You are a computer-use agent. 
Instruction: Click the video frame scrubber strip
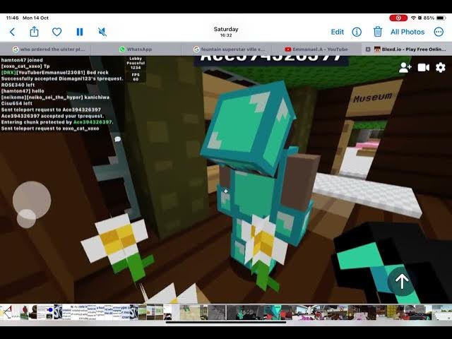point(226,311)
